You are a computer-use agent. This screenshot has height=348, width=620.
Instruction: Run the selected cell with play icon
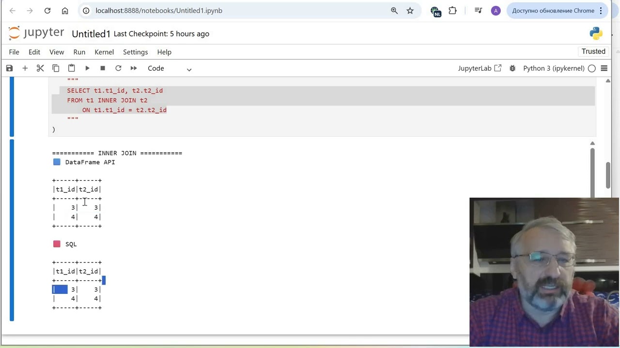87,68
